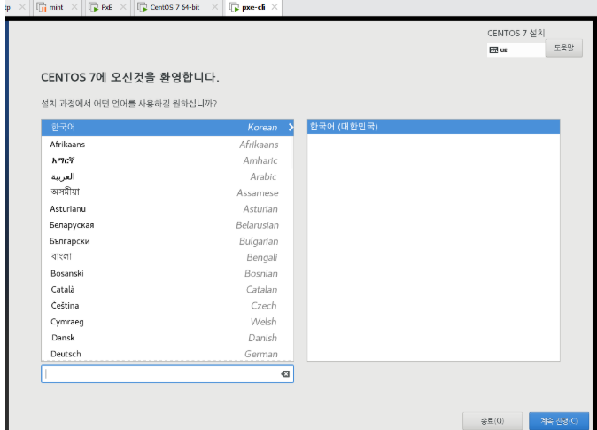The image size is (597, 430).
Task: Choose Bosanski Bosnian language
Action: 167,273
